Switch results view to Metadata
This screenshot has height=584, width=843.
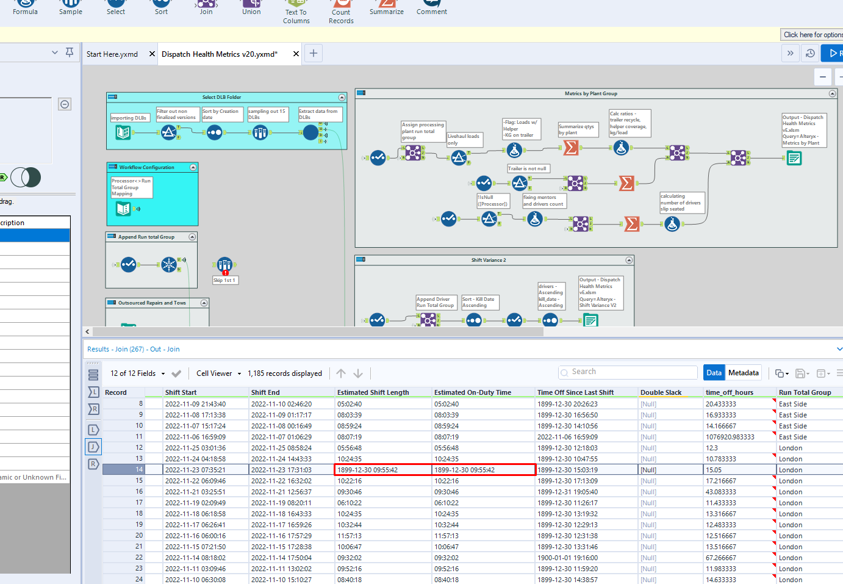(743, 373)
